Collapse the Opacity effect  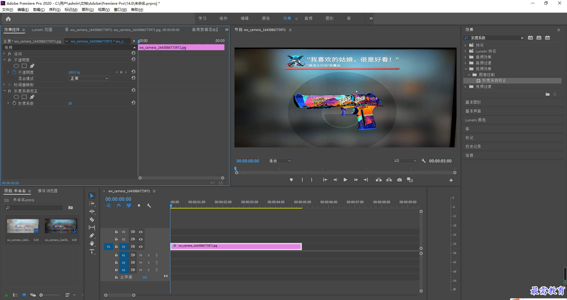pos(4,60)
